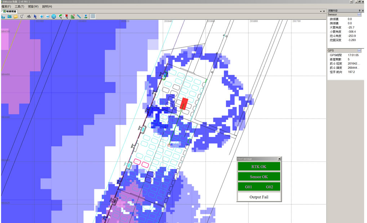The image size is (367, 223).
Task: Open the 視窗(W) menu
Action: [33, 6]
